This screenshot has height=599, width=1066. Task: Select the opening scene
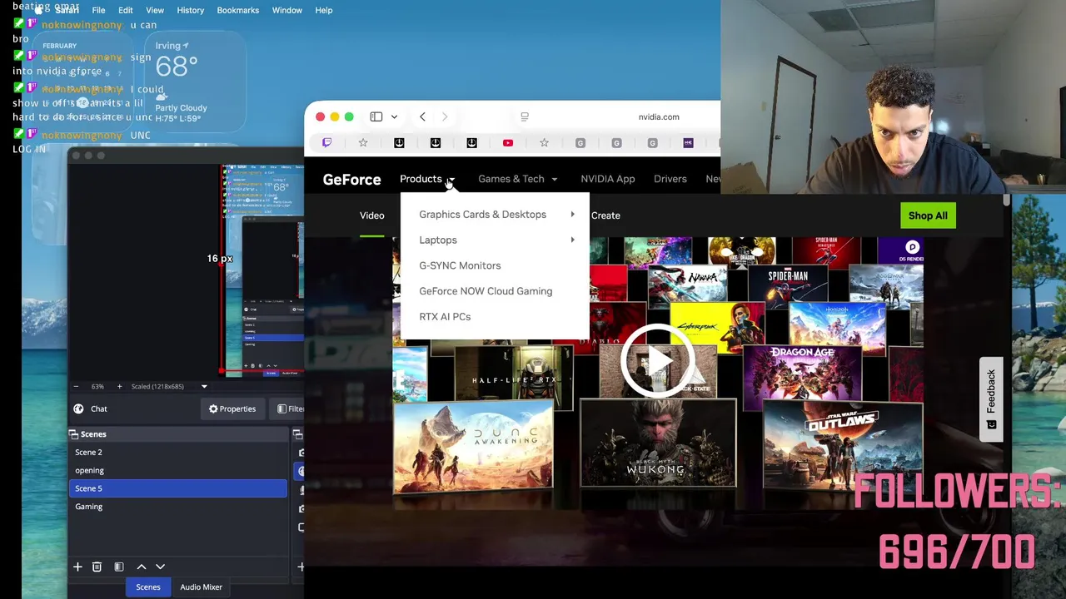click(178, 471)
